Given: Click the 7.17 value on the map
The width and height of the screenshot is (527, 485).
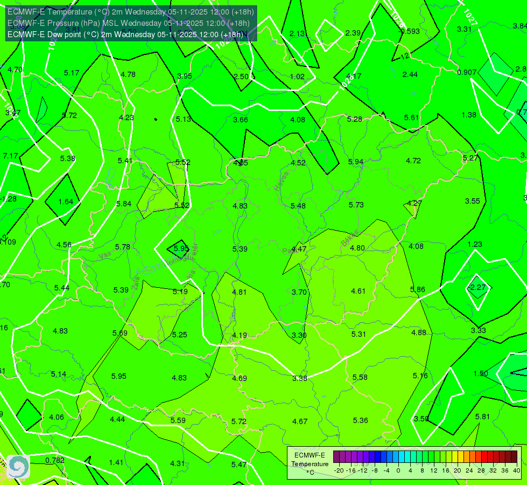Looking at the screenshot, I should [x=10, y=156].
